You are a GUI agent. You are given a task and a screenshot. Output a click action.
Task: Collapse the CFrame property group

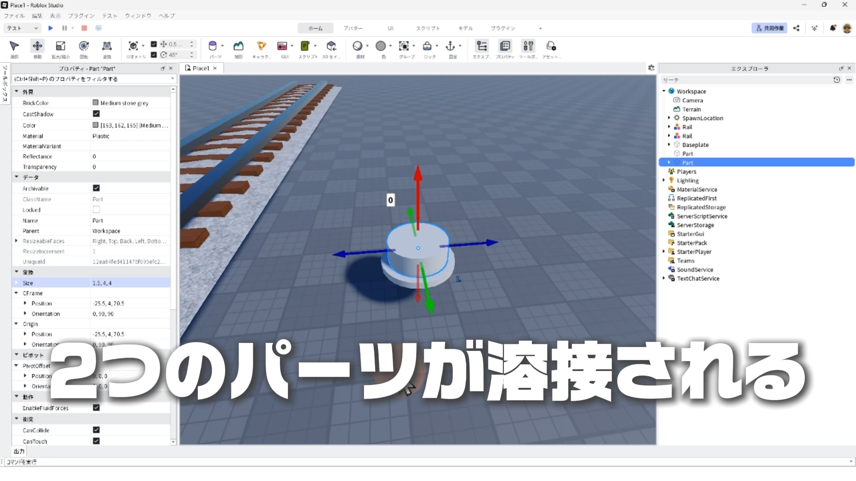[16, 293]
